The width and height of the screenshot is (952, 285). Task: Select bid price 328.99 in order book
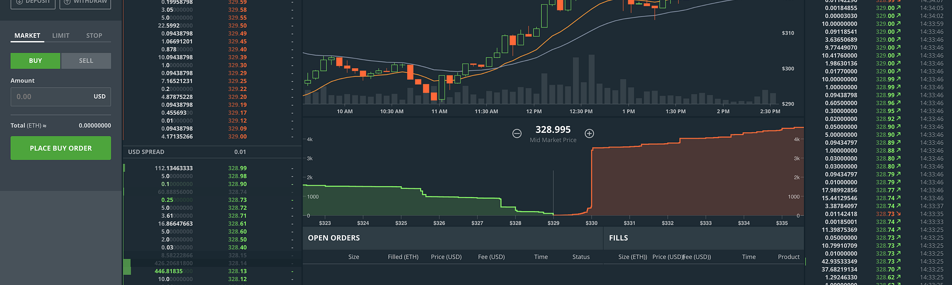click(237, 168)
